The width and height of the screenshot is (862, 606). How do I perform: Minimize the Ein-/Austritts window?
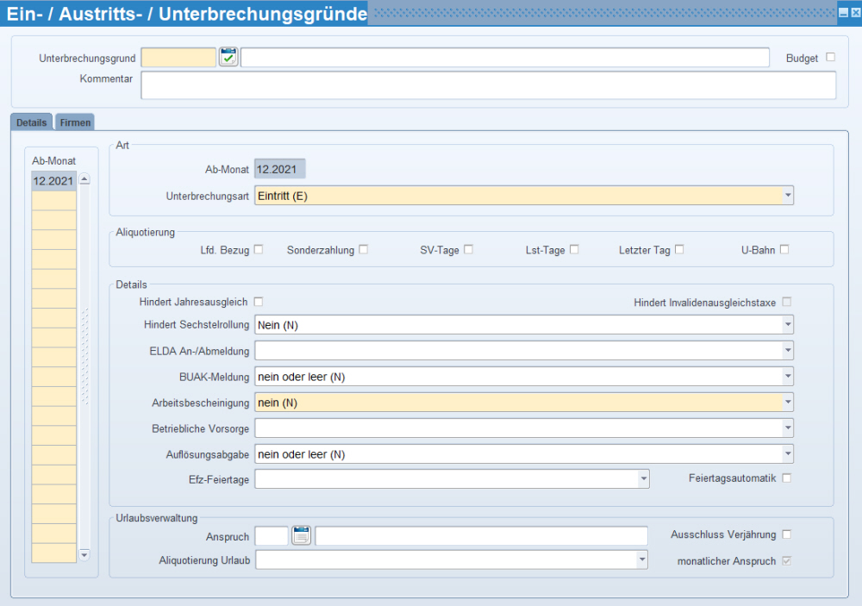[843, 13]
